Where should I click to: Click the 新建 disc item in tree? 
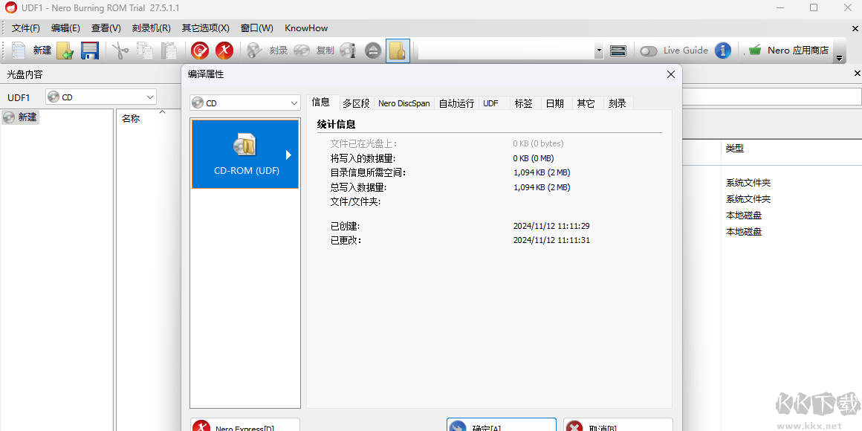20,117
